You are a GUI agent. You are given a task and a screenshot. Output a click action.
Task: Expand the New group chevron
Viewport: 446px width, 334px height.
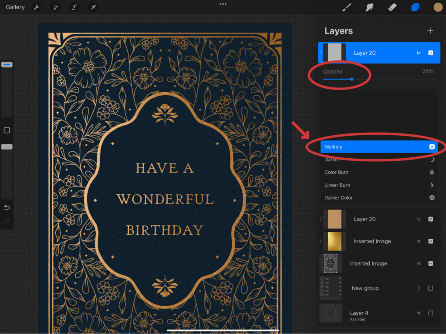click(419, 288)
